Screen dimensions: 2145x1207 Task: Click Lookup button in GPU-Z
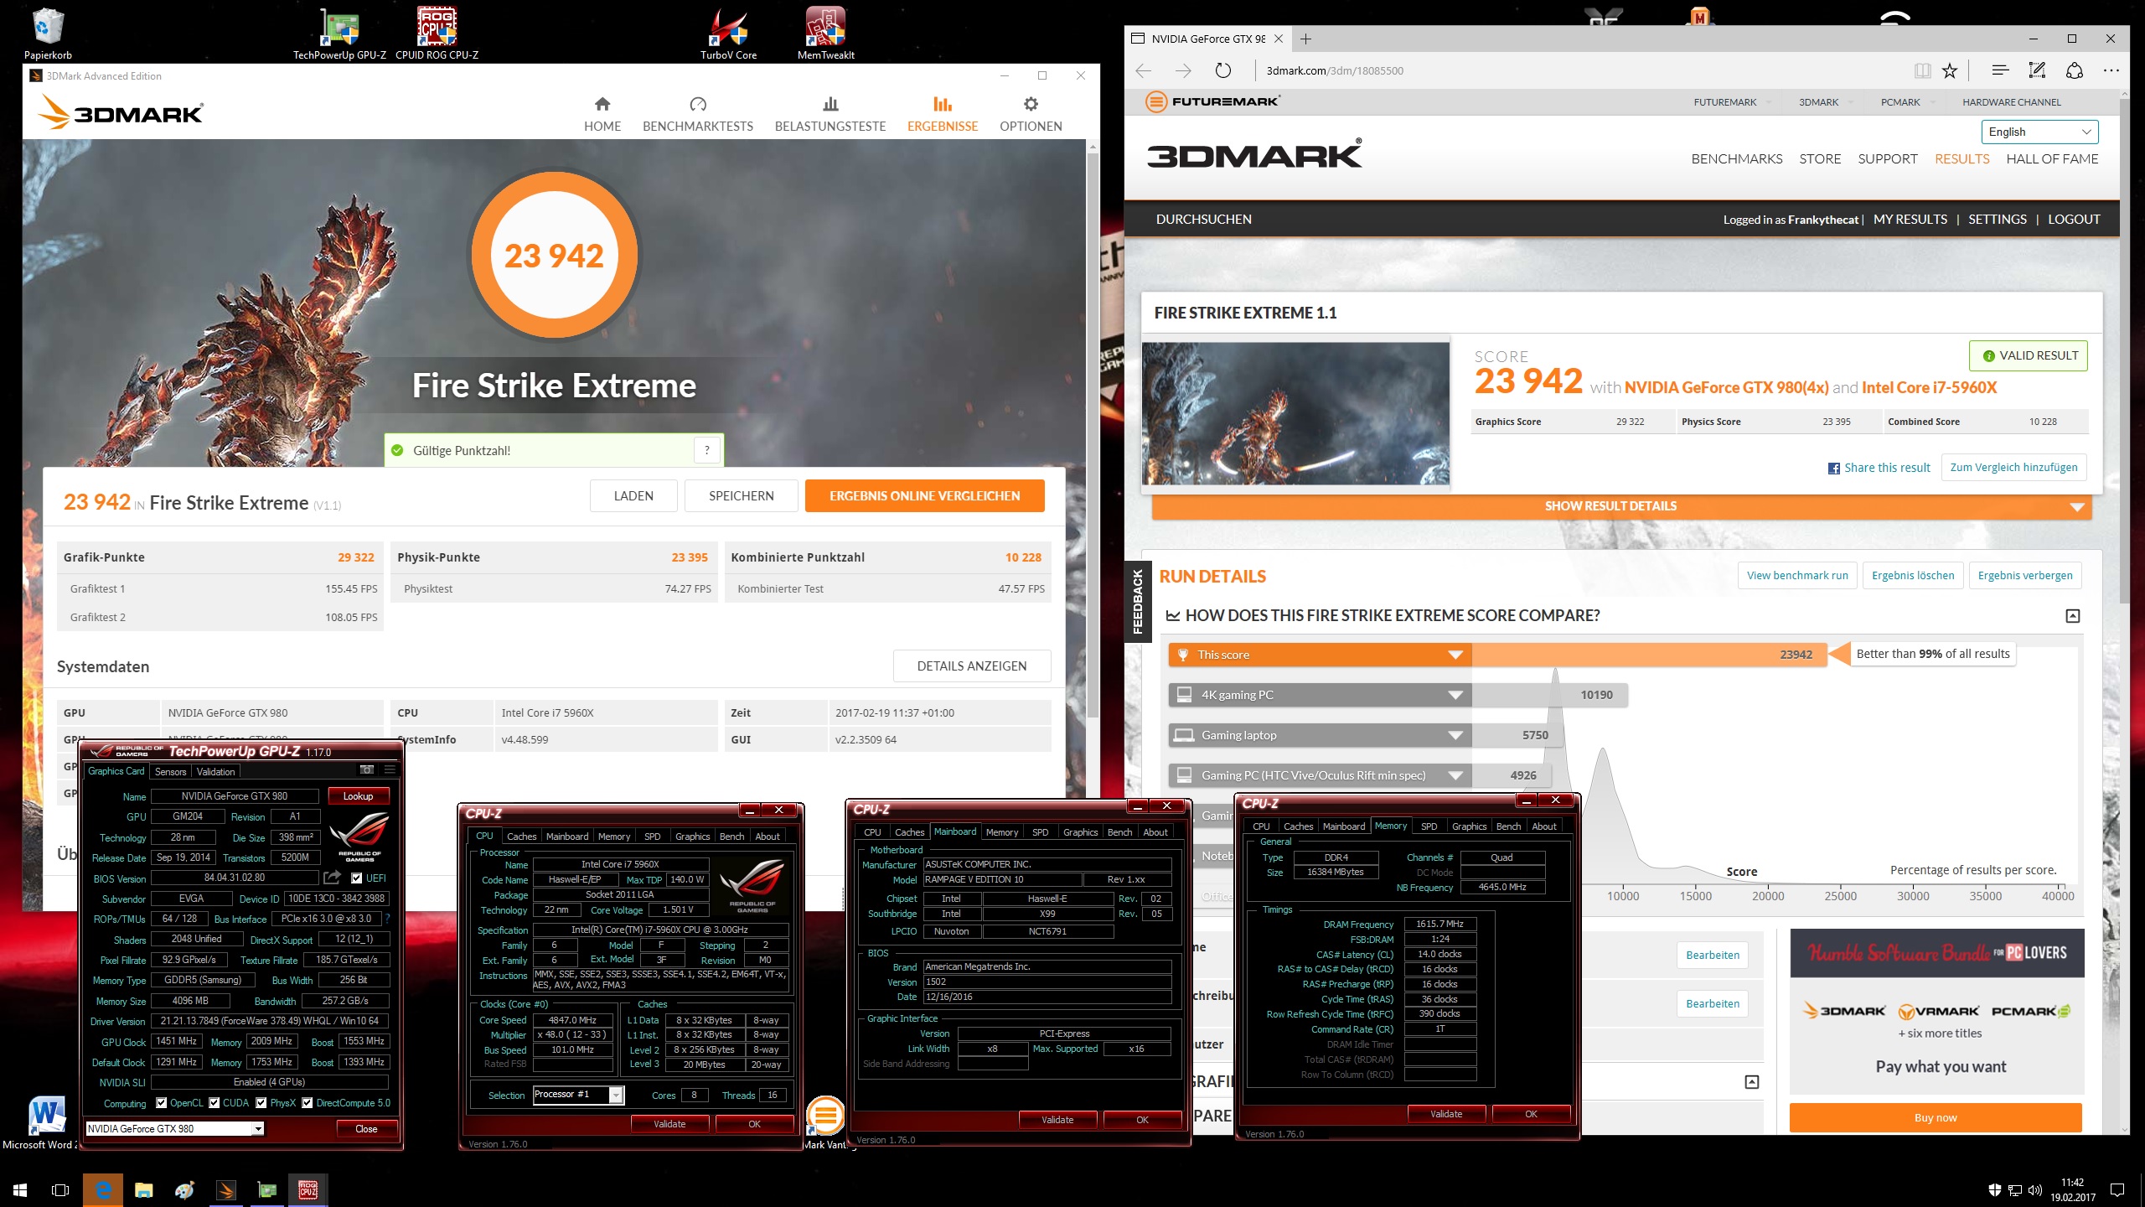[358, 796]
